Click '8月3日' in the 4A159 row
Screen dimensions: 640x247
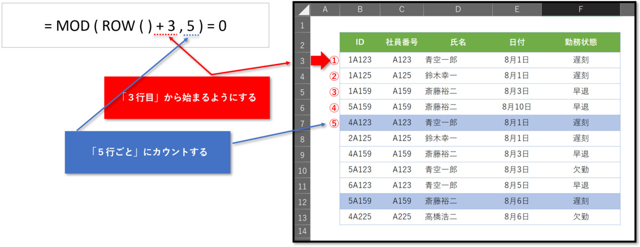coord(517,154)
